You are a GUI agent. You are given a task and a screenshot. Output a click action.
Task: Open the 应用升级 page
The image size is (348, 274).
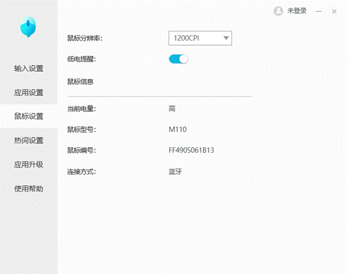[28, 165]
